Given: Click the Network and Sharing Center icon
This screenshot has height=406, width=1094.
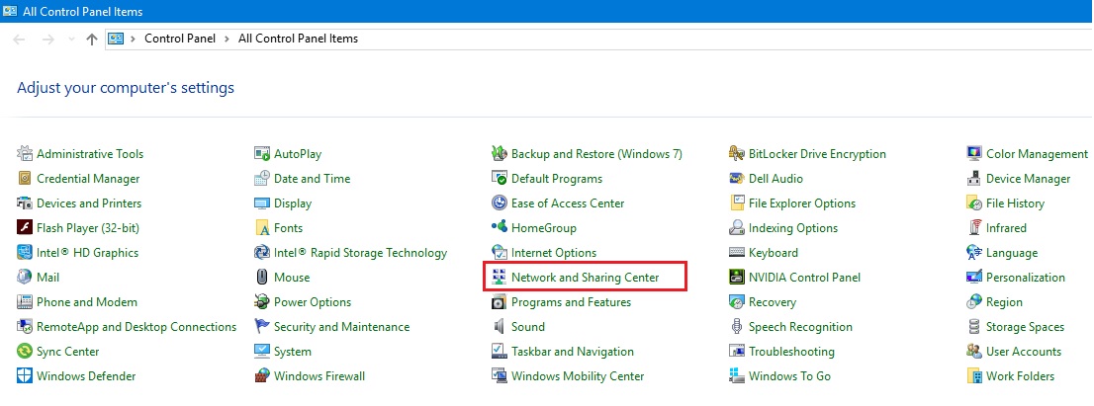Looking at the screenshot, I should pos(500,278).
